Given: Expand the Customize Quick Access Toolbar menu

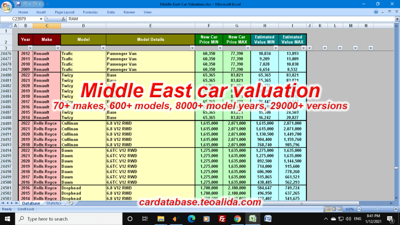Looking at the screenshot, I should pos(47,4).
